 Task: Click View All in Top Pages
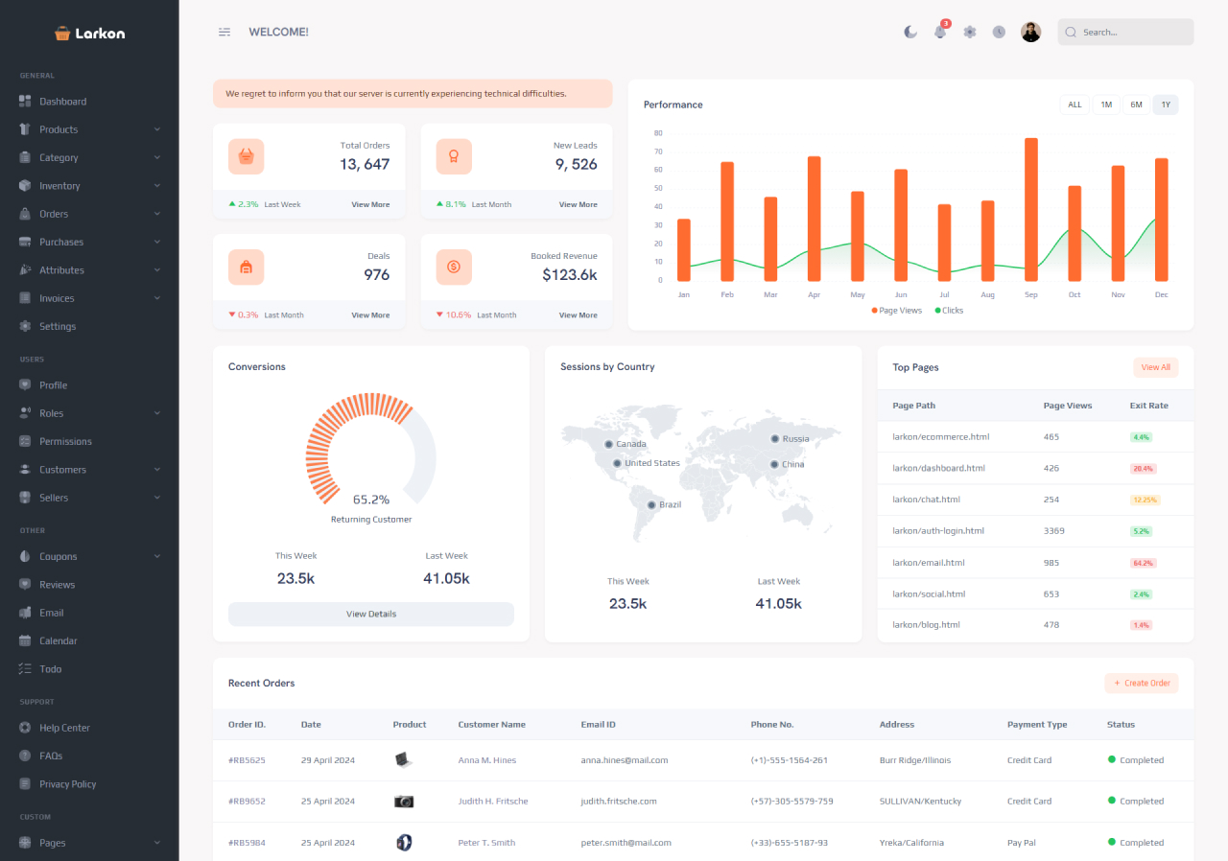pyautogui.click(x=1155, y=367)
